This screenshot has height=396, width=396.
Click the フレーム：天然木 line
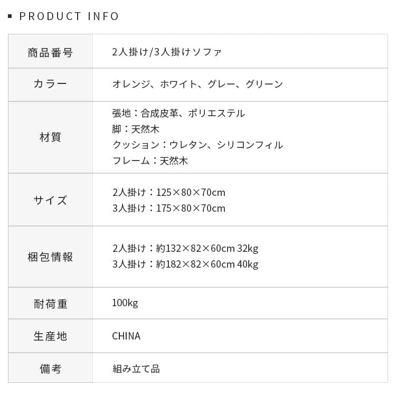click(150, 161)
